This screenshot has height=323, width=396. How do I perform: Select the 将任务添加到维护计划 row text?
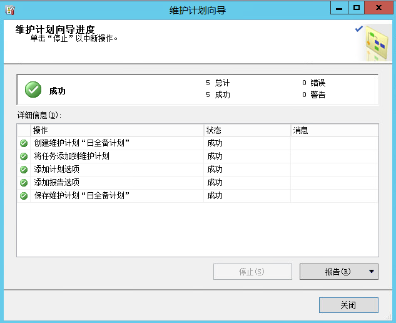[72, 156]
